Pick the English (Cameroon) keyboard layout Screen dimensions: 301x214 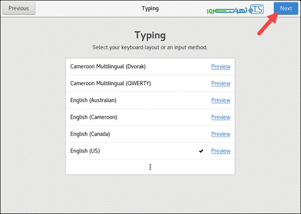(93, 117)
